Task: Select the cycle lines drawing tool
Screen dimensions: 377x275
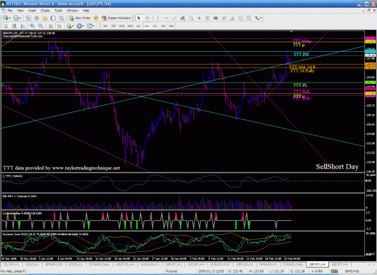Action: [241, 18]
